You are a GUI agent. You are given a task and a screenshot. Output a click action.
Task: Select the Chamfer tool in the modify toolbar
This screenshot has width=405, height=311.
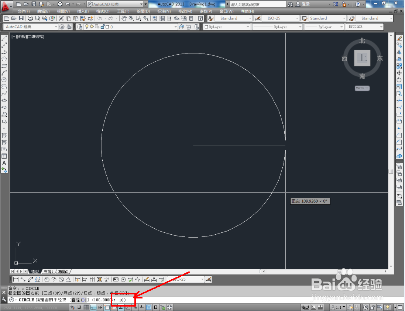(x=399, y=135)
